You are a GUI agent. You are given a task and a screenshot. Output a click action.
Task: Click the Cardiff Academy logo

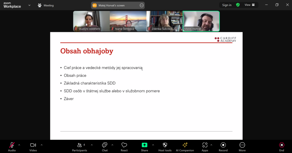click(225, 39)
